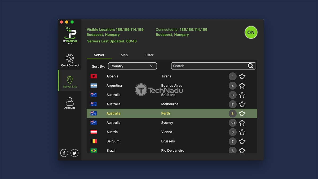Click the Melbourne city label

point(170,104)
